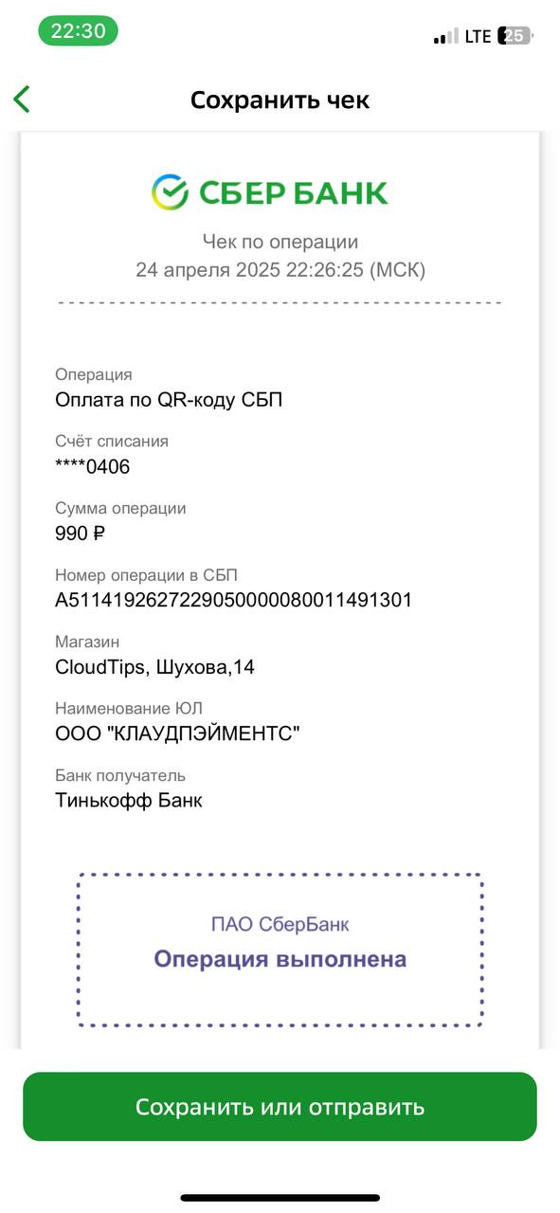
Task: Click the Сохранить или отправить button
Action: [280, 1107]
